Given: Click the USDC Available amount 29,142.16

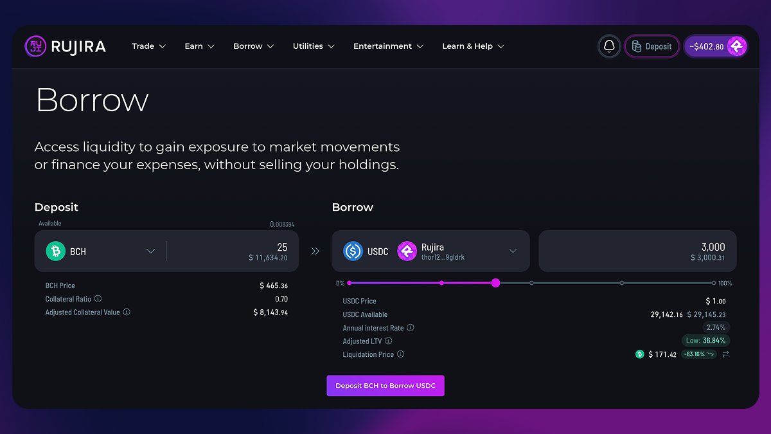Looking at the screenshot, I should pos(667,314).
